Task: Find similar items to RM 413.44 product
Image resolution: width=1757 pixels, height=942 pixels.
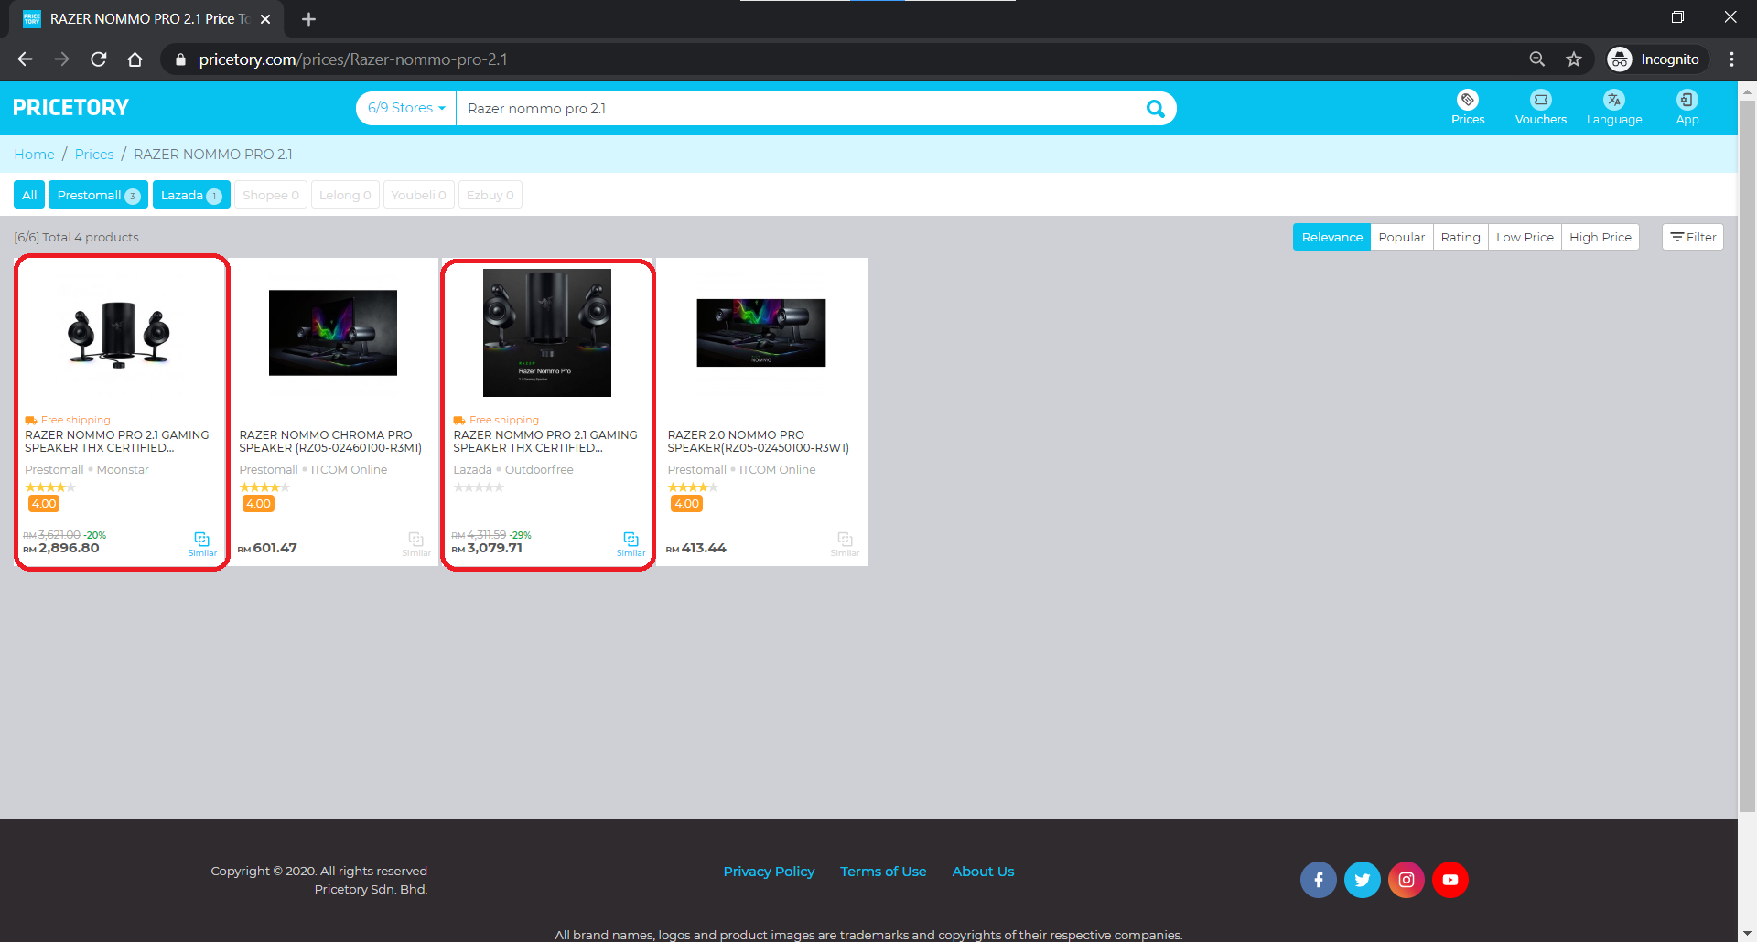Action: (845, 543)
